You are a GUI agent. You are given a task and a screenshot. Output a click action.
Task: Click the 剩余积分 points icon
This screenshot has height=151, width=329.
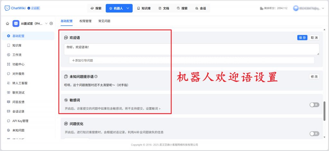coord(262,8)
